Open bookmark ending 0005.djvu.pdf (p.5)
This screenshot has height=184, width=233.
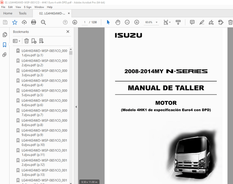44,93
